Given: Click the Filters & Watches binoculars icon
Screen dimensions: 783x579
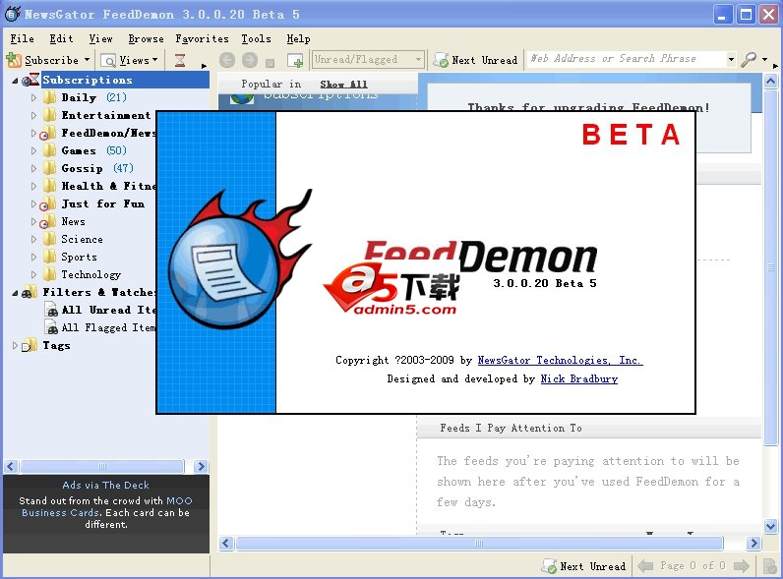Looking at the screenshot, I should pyautogui.click(x=30, y=292).
